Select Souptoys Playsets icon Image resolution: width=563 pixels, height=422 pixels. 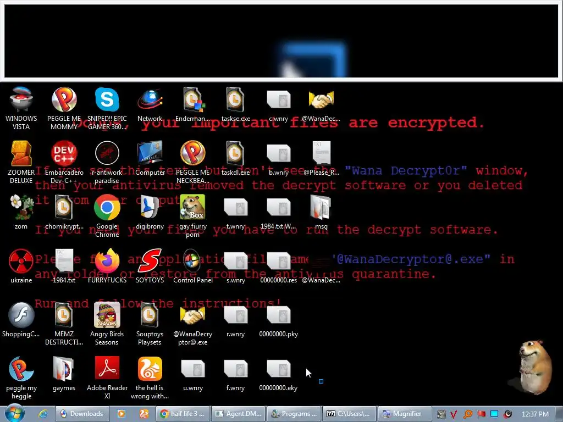[x=150, y=323]
